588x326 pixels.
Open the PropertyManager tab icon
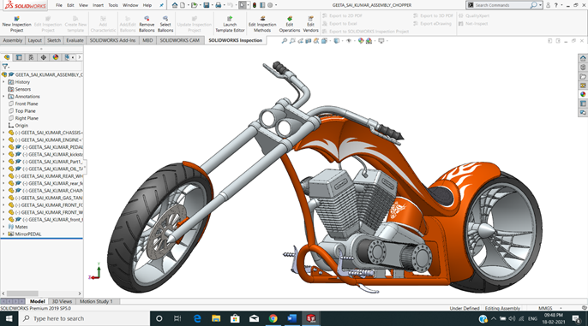pyautogui.click(x=19, y=57)
